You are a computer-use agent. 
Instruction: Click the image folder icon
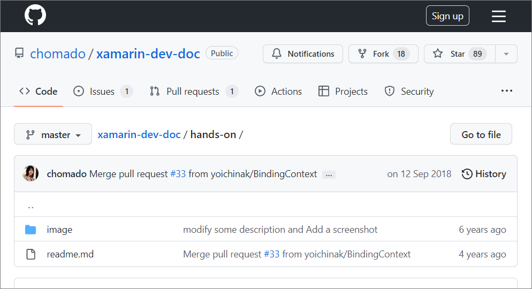point(31,230)
